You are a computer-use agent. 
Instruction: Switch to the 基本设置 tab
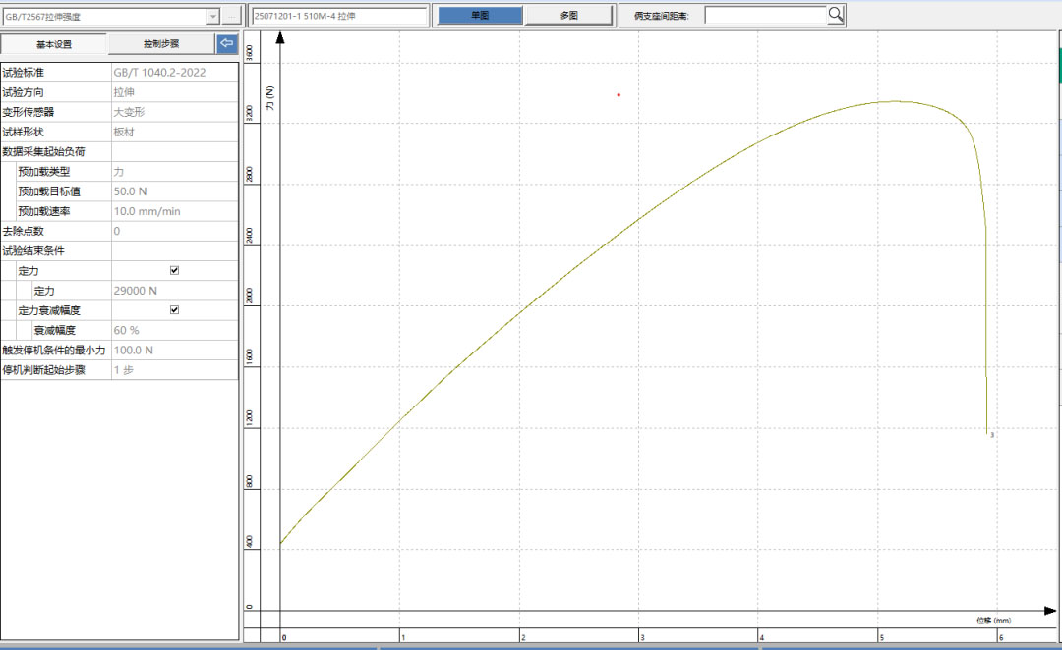(x=54, y=44)
